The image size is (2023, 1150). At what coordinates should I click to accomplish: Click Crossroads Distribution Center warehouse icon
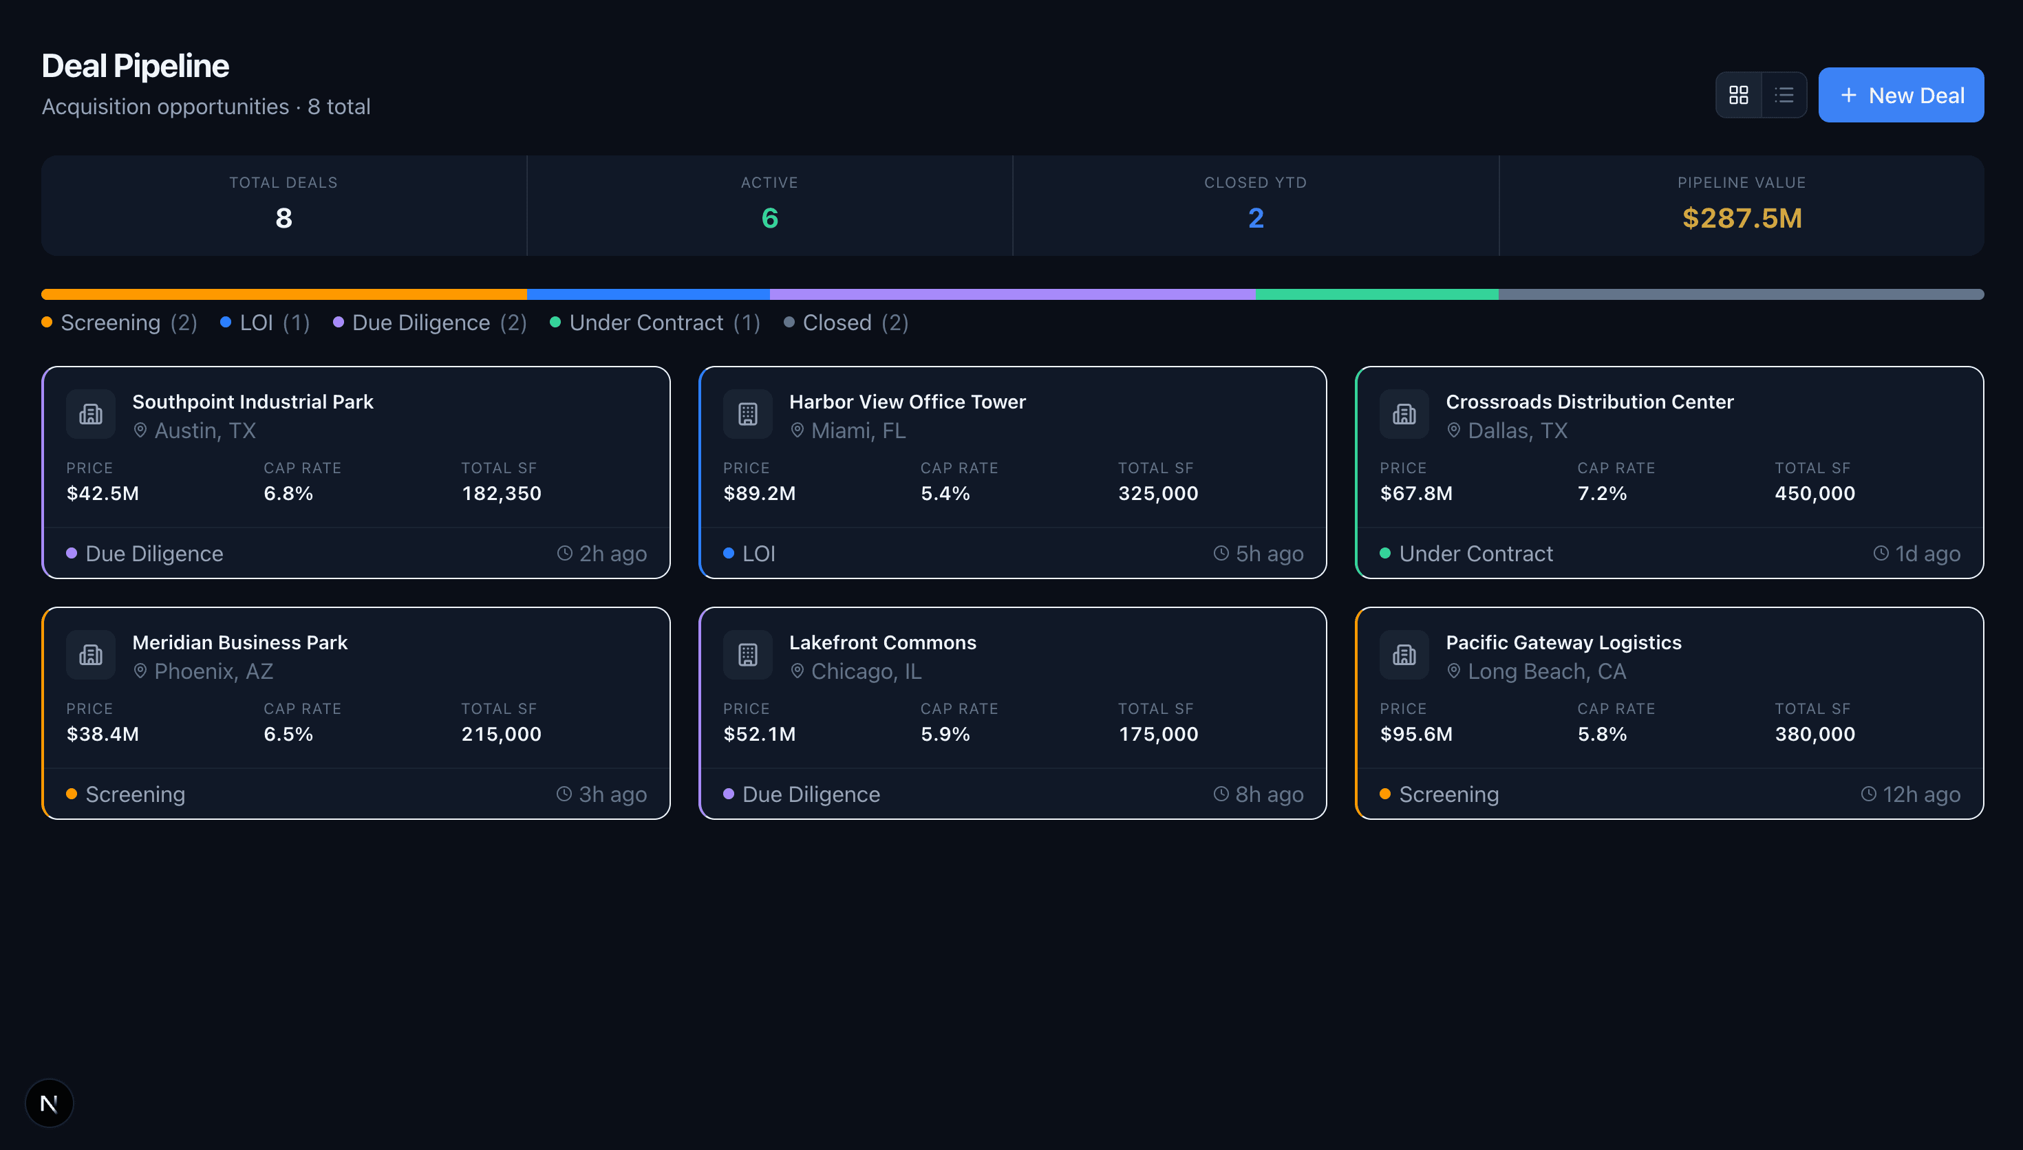(x=1404, y=414)
